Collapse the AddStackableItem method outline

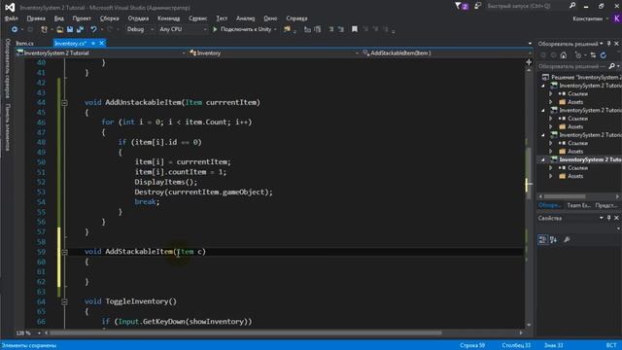coord(64,252)
